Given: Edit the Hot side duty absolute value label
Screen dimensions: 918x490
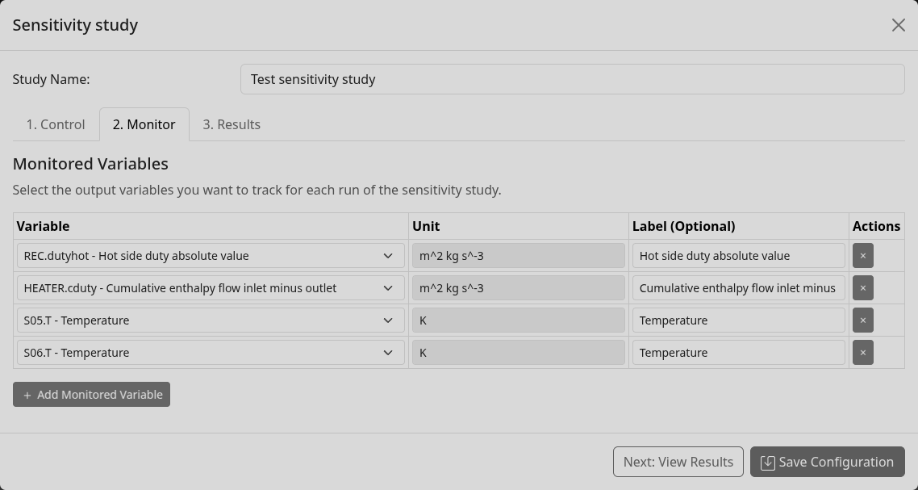Looking at the screenshot, I should pos(738,256).
